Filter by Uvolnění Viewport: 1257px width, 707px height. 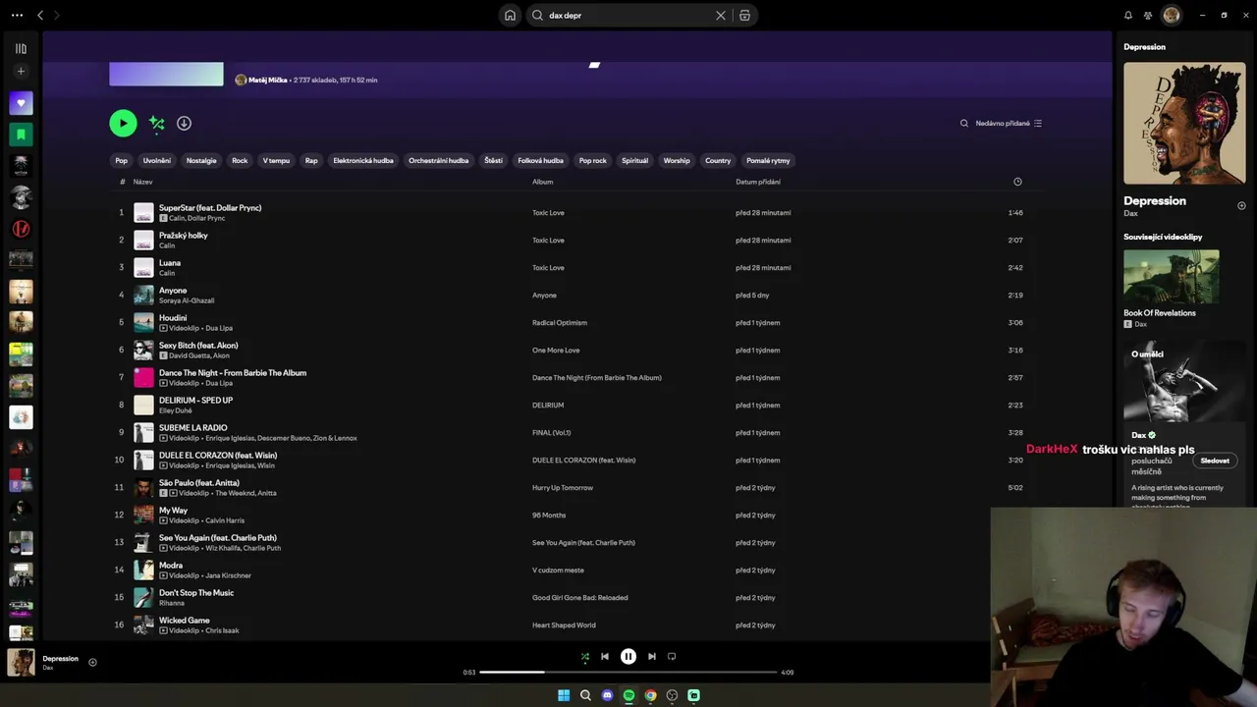(x=157, y=161)
